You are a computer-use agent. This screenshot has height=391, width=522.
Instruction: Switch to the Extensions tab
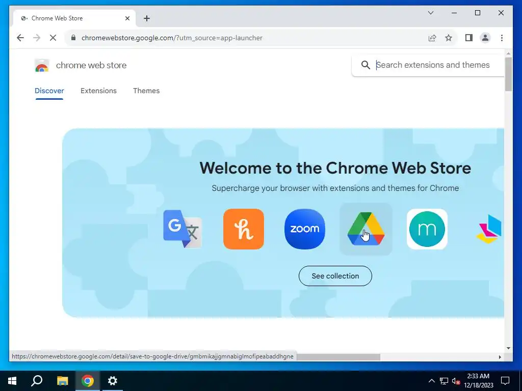pyautogui.click(x=98, y=91)
